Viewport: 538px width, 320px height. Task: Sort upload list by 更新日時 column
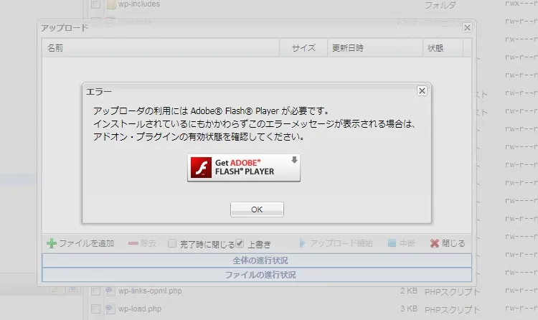tap(375, 48)
